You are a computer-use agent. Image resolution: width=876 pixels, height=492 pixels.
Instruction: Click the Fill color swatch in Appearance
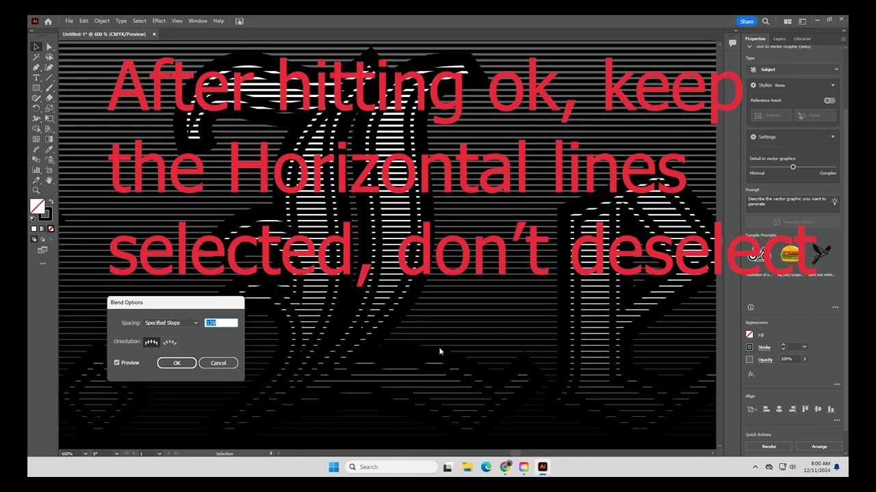[750, 335]
